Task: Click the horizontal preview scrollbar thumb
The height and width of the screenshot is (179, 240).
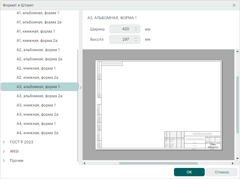Action: coord(158,163)
